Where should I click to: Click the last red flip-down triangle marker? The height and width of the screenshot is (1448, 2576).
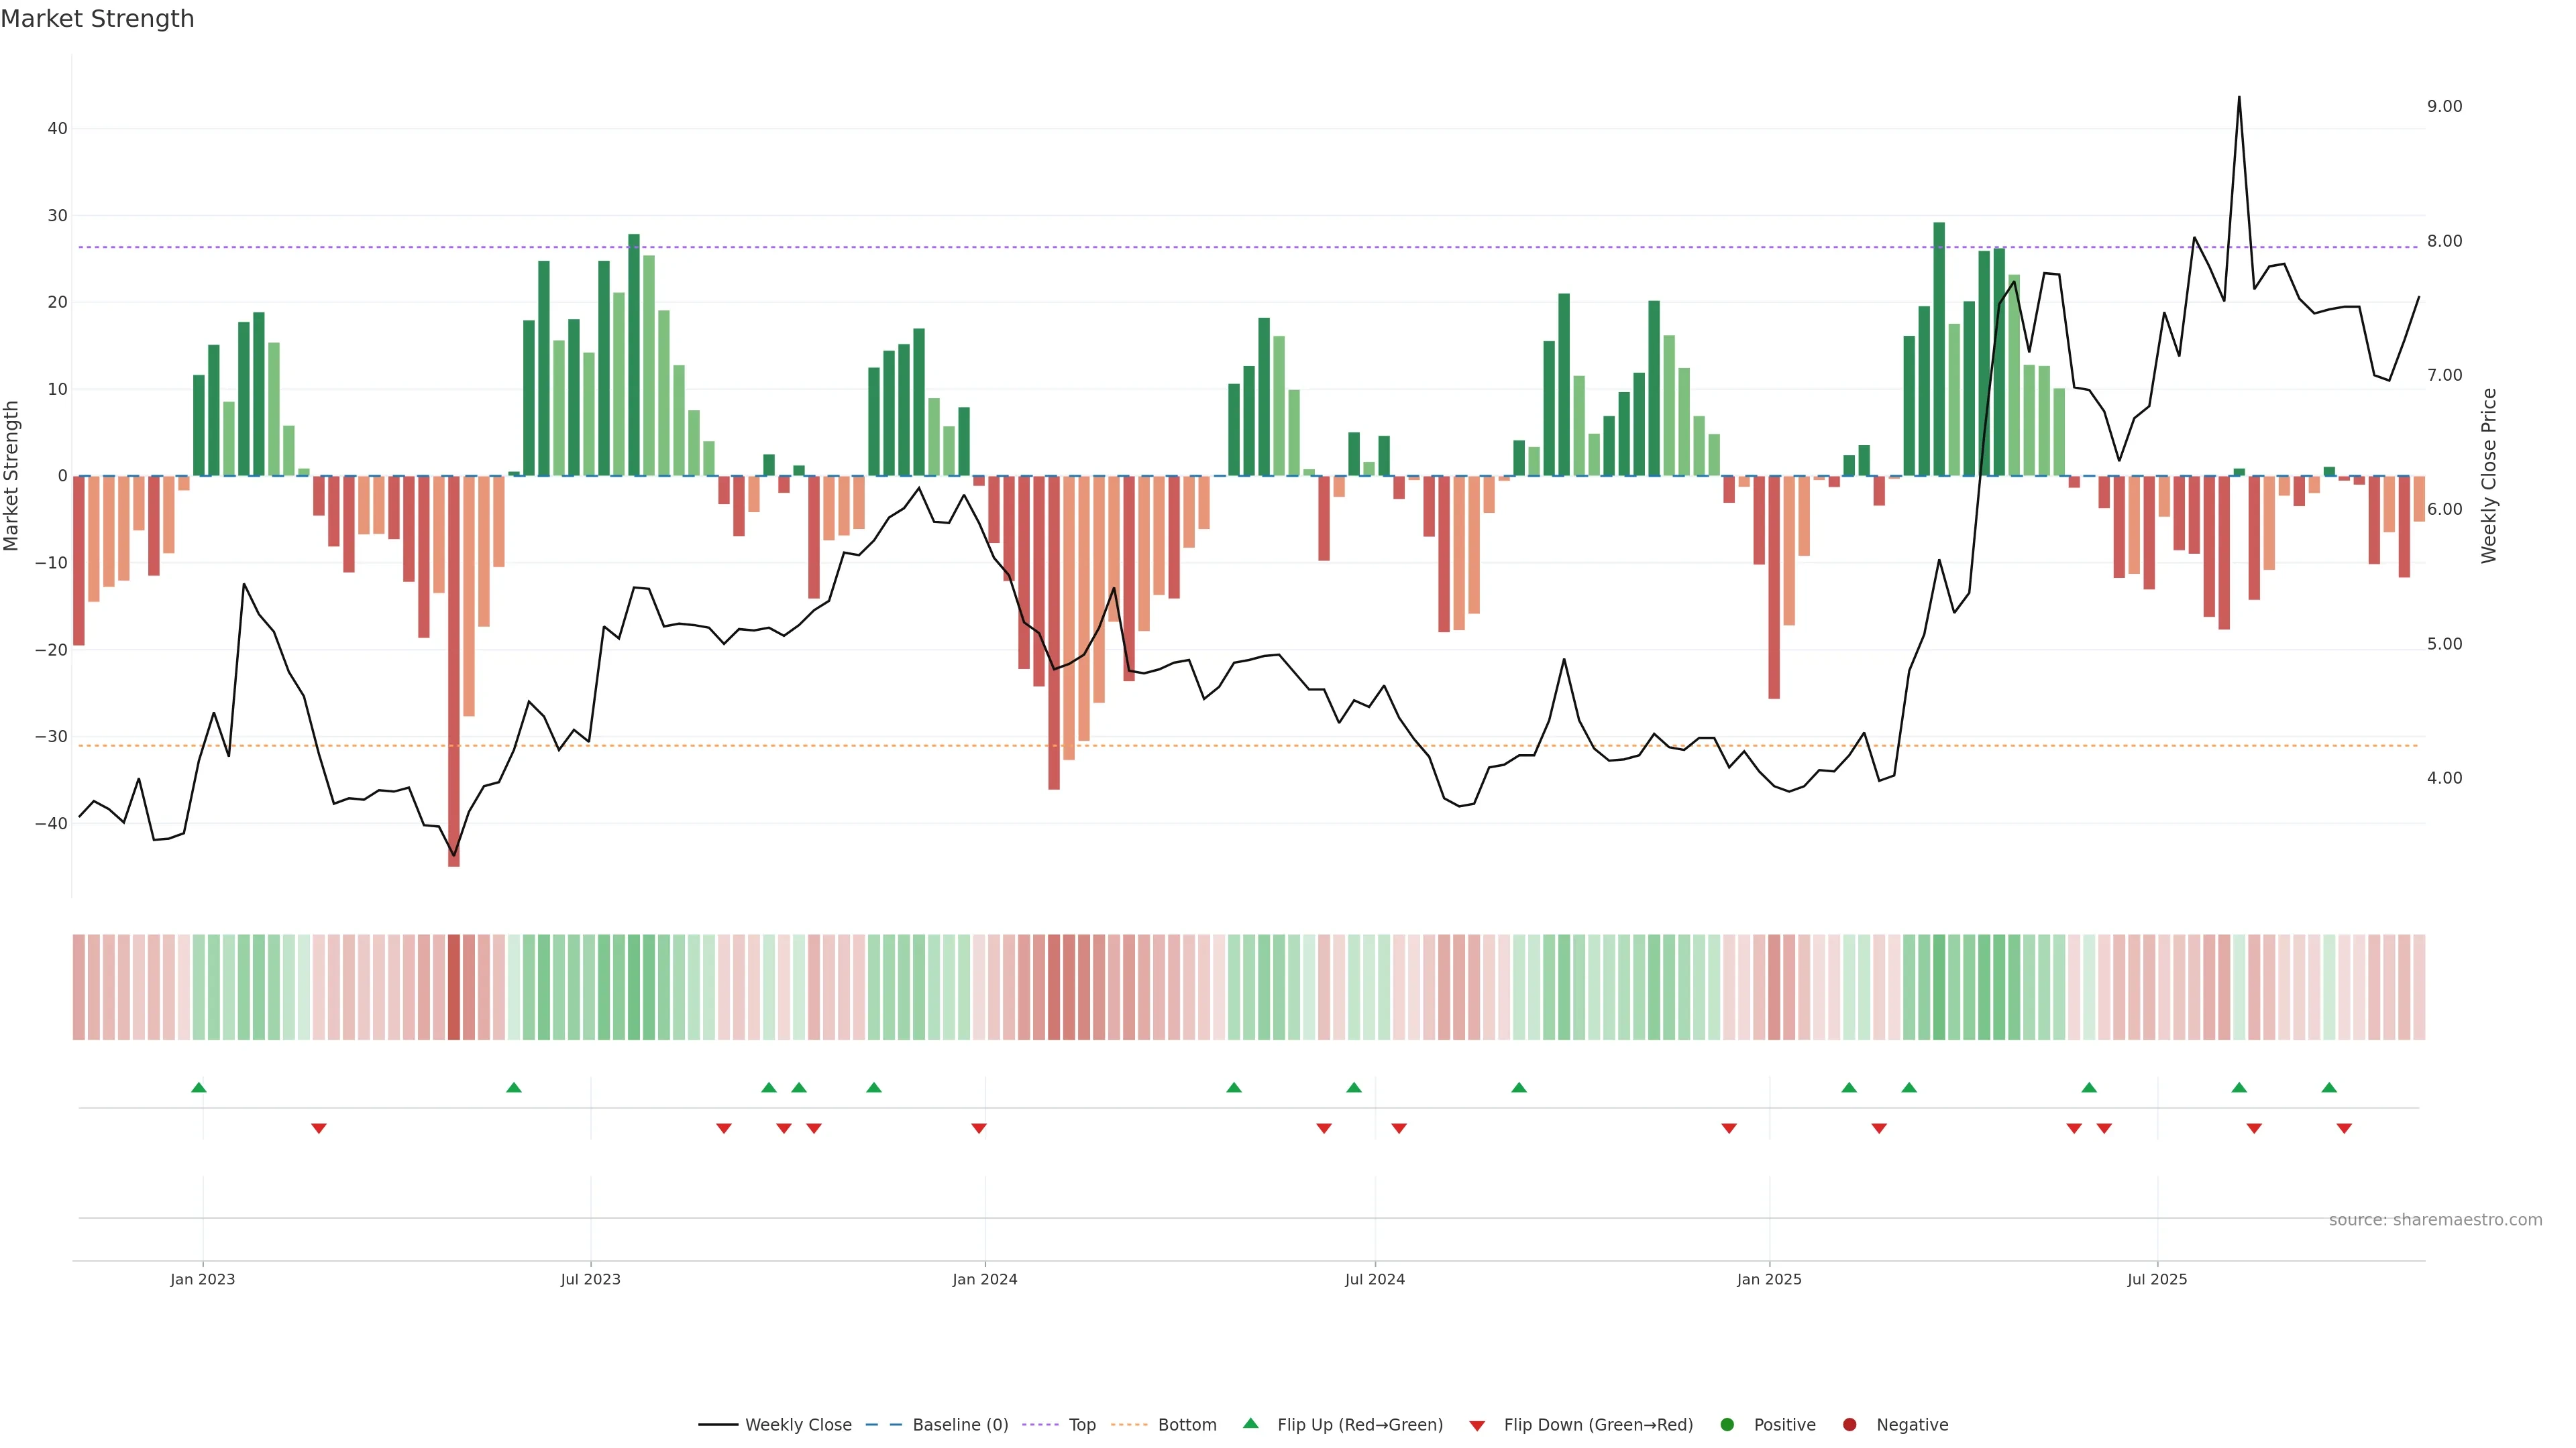(x=2344, y=1128)
